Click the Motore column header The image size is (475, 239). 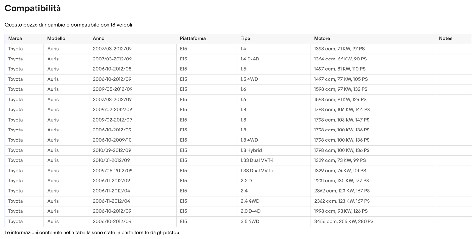pos(322,38)
